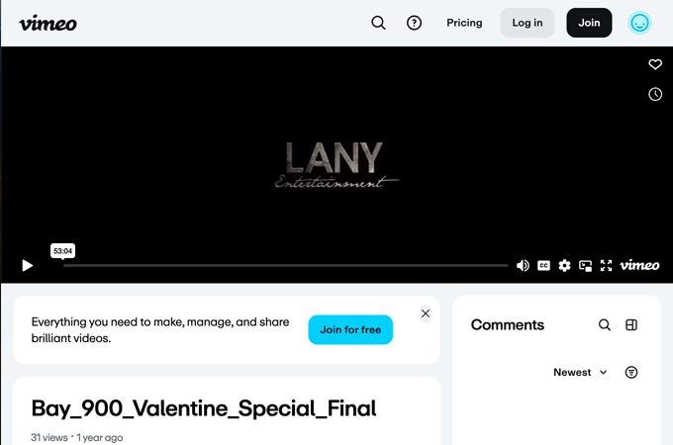673x445 pixels.
Task: Click the 53:04 time tooltip
Action: tap(62, 251)
